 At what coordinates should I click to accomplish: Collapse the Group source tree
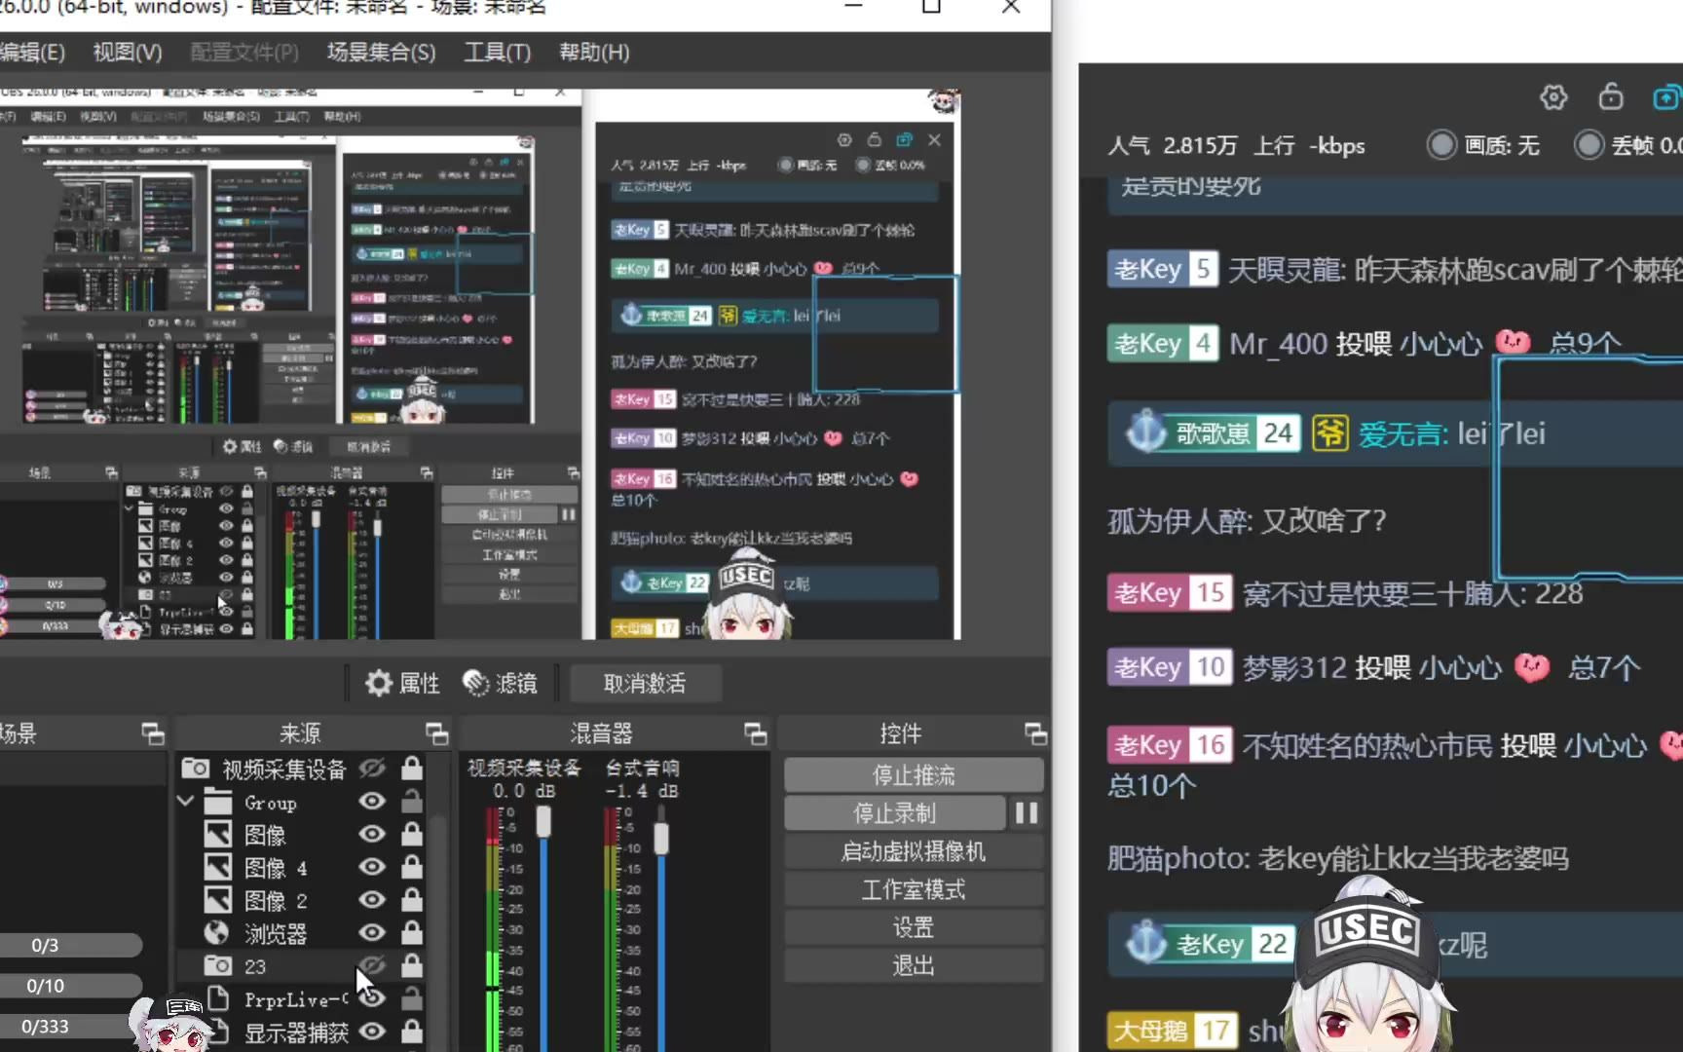[x=185, y=802]
